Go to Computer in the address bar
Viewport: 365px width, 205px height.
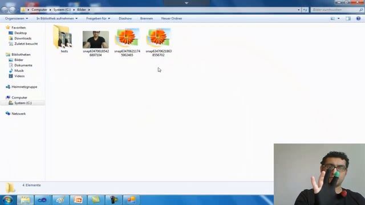[x=39, y=10]
